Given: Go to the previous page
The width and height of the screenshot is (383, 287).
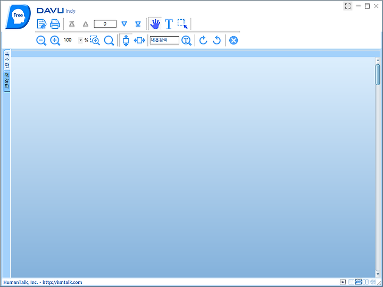Looking at the screenshot, I should click(86, 24).
